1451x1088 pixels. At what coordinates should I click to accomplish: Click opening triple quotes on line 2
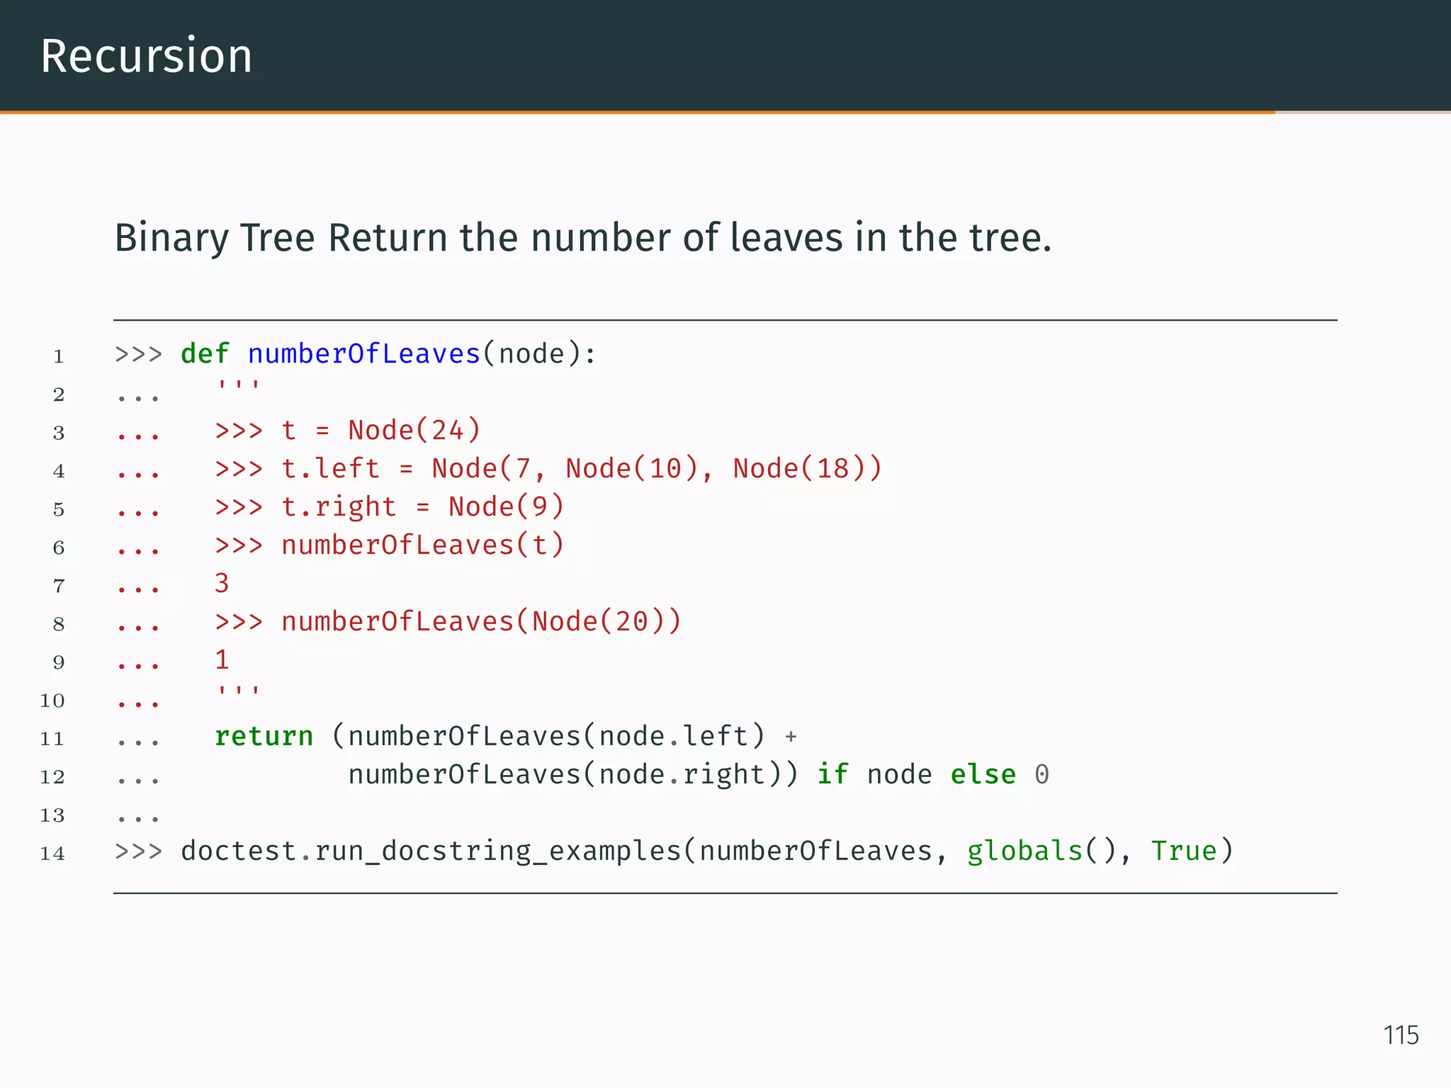(x=239, y=386)
